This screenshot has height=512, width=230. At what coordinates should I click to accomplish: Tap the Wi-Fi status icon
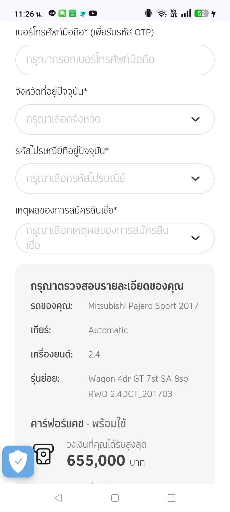[162, 13]
